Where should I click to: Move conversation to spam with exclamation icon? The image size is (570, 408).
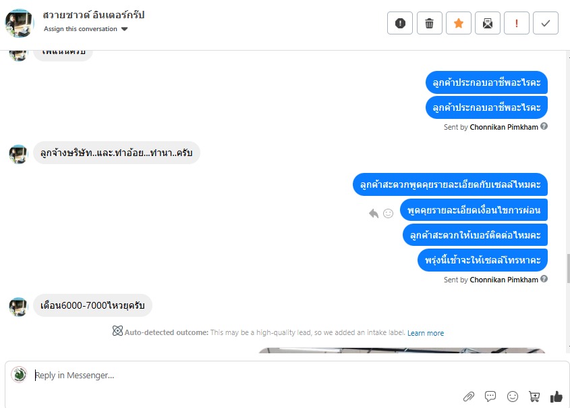tap(400, 23)
